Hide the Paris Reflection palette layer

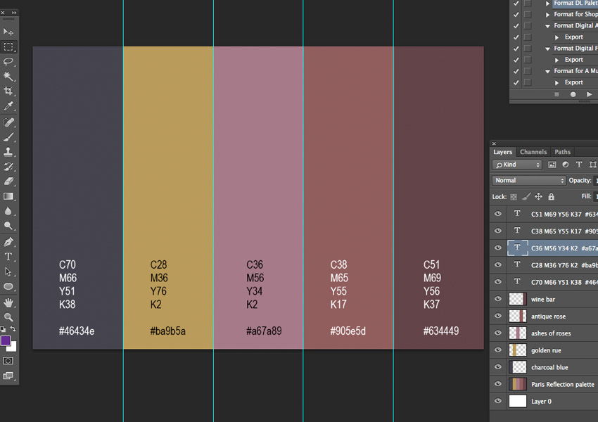click(x=498, y=385)
